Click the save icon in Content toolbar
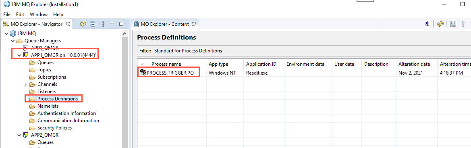 point(453,24)
